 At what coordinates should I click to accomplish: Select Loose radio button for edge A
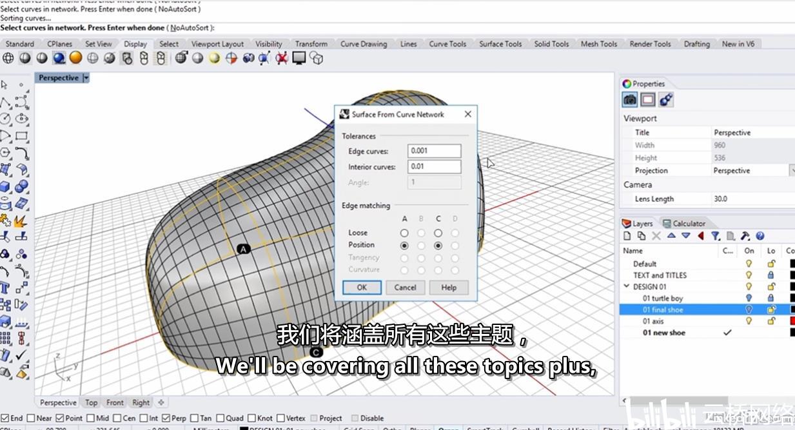404,233
